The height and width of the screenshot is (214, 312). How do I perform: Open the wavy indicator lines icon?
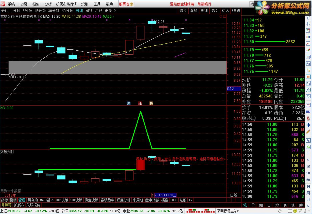coord(308,105)
